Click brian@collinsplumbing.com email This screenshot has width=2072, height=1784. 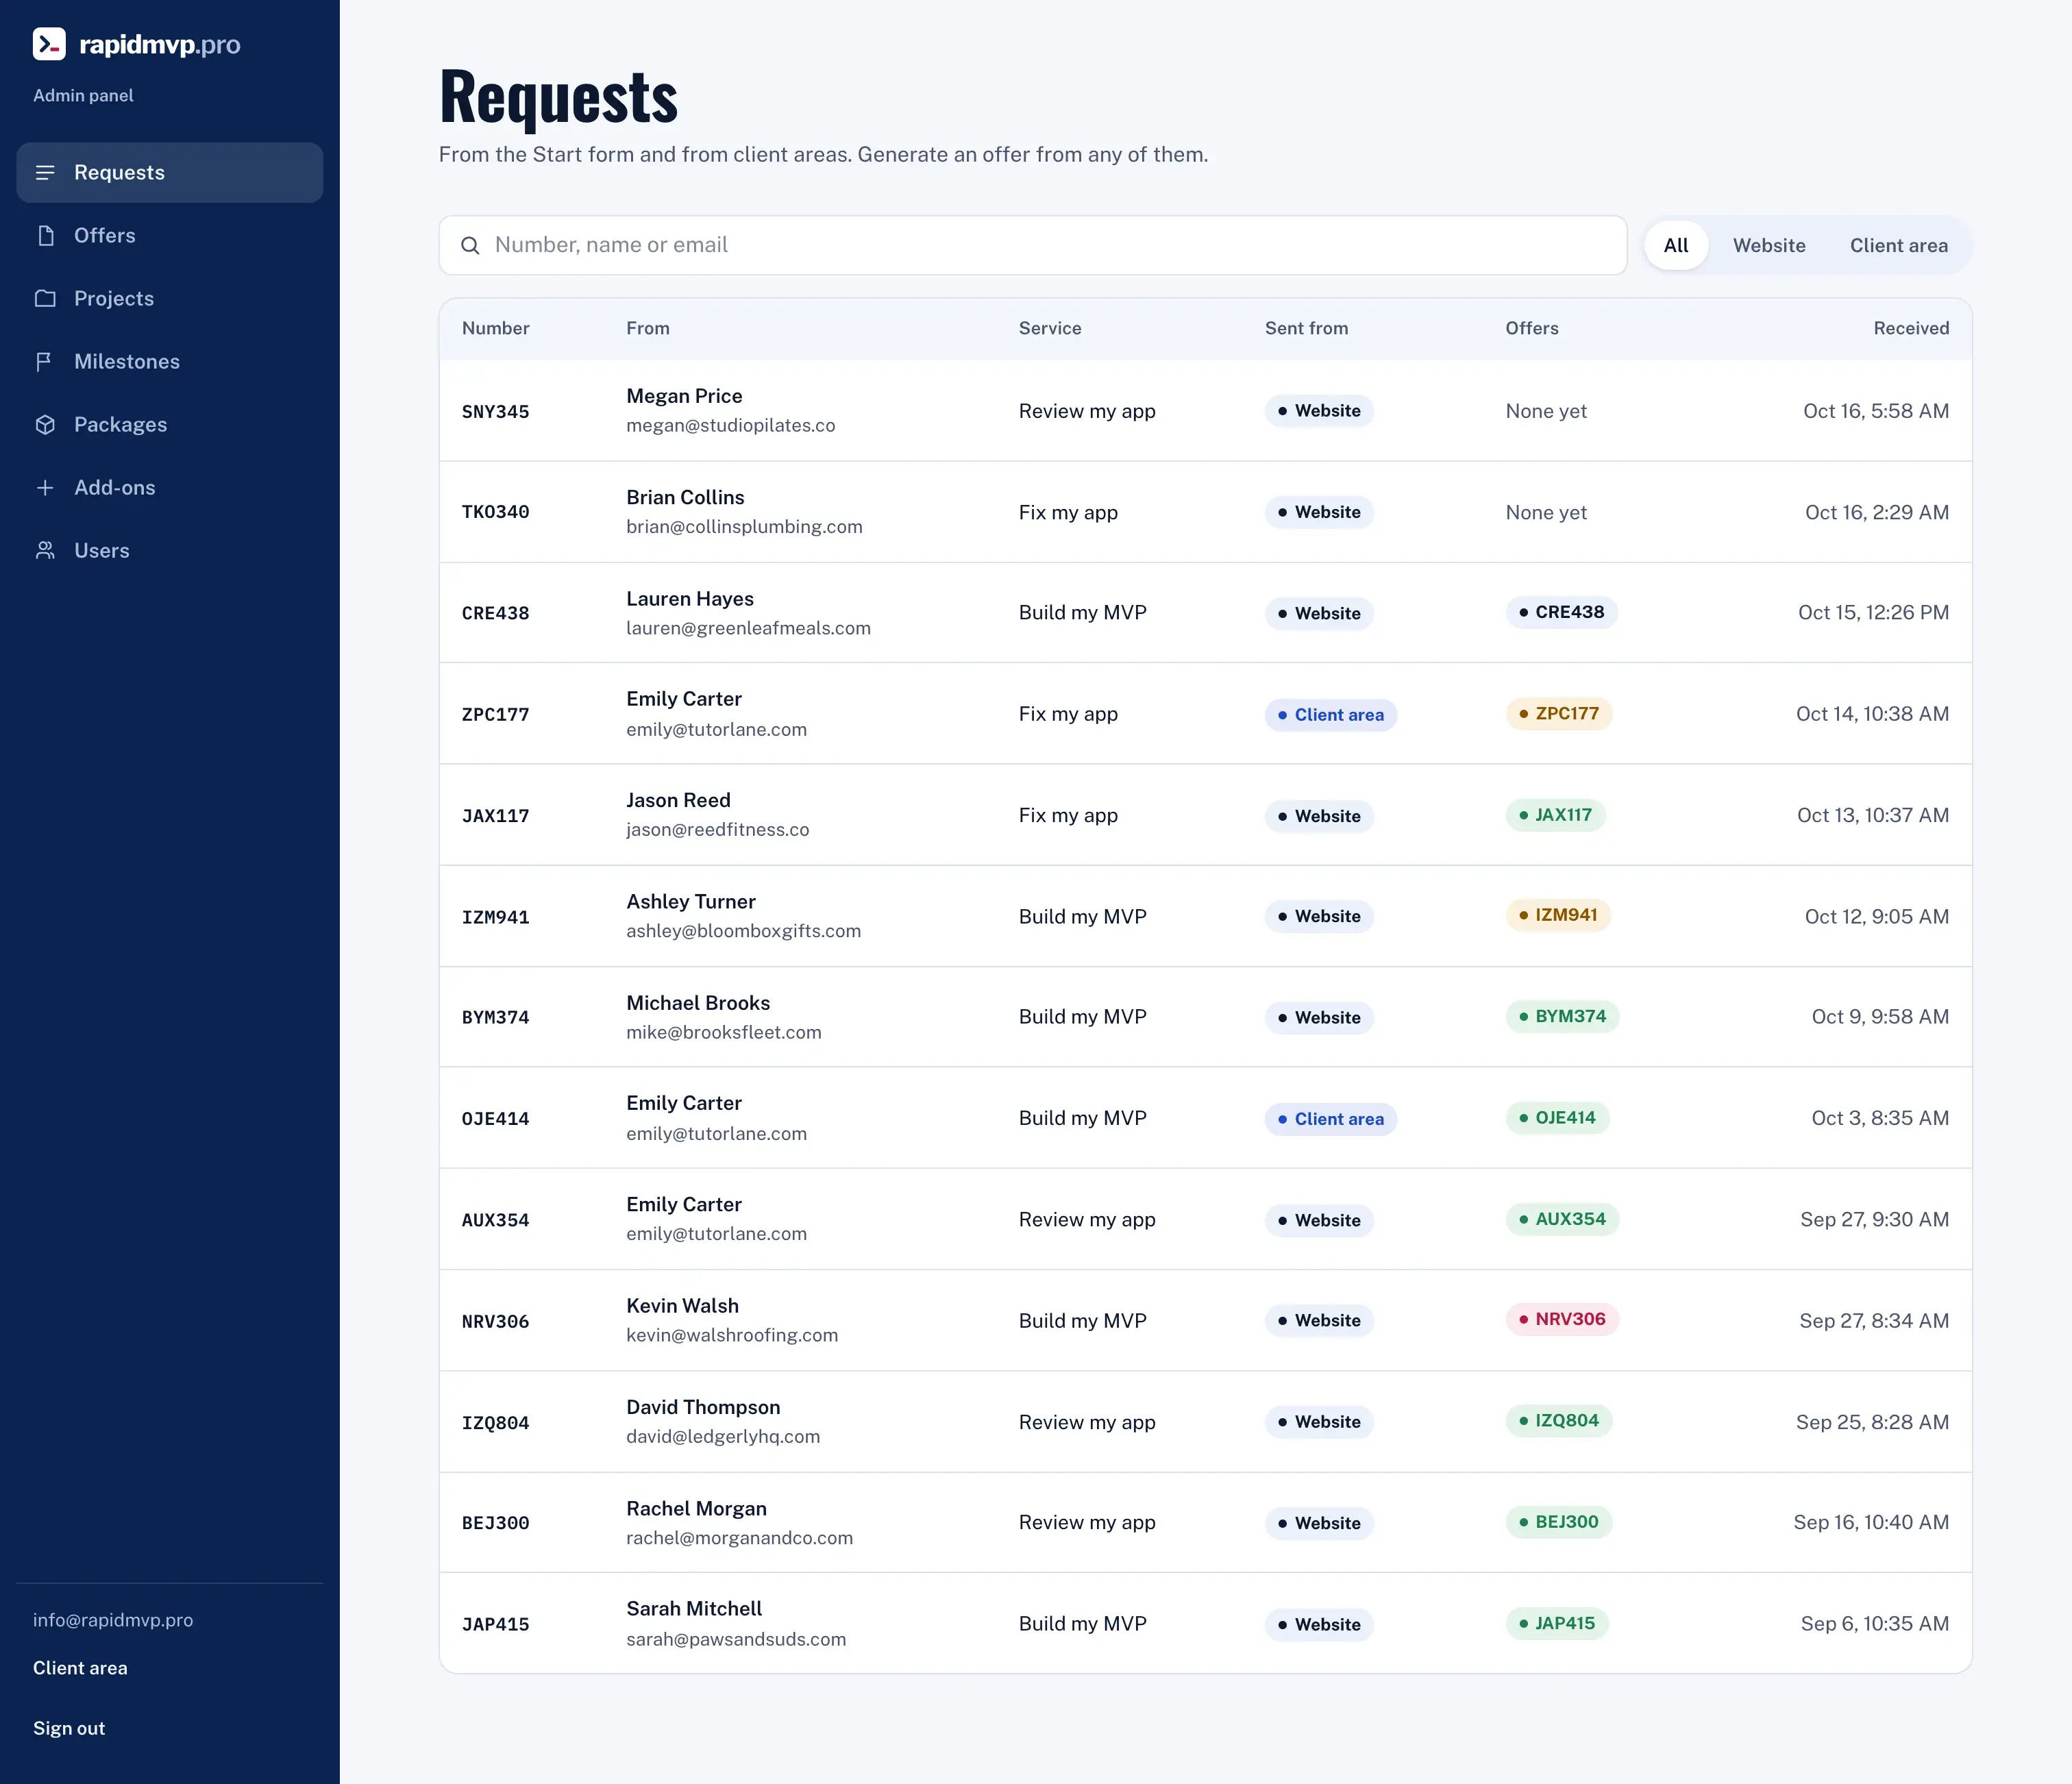point(744,527)
